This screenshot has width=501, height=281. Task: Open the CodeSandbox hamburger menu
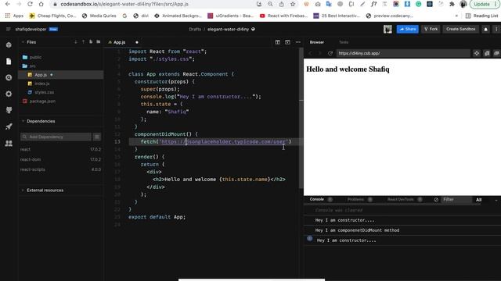(9, 29)
